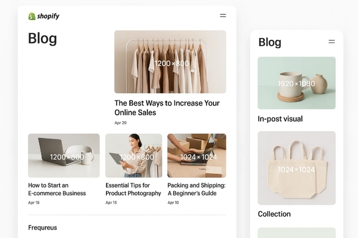Click the 'Apr 18' date
Screen dimensions: 358x238
tap(34, 203)
